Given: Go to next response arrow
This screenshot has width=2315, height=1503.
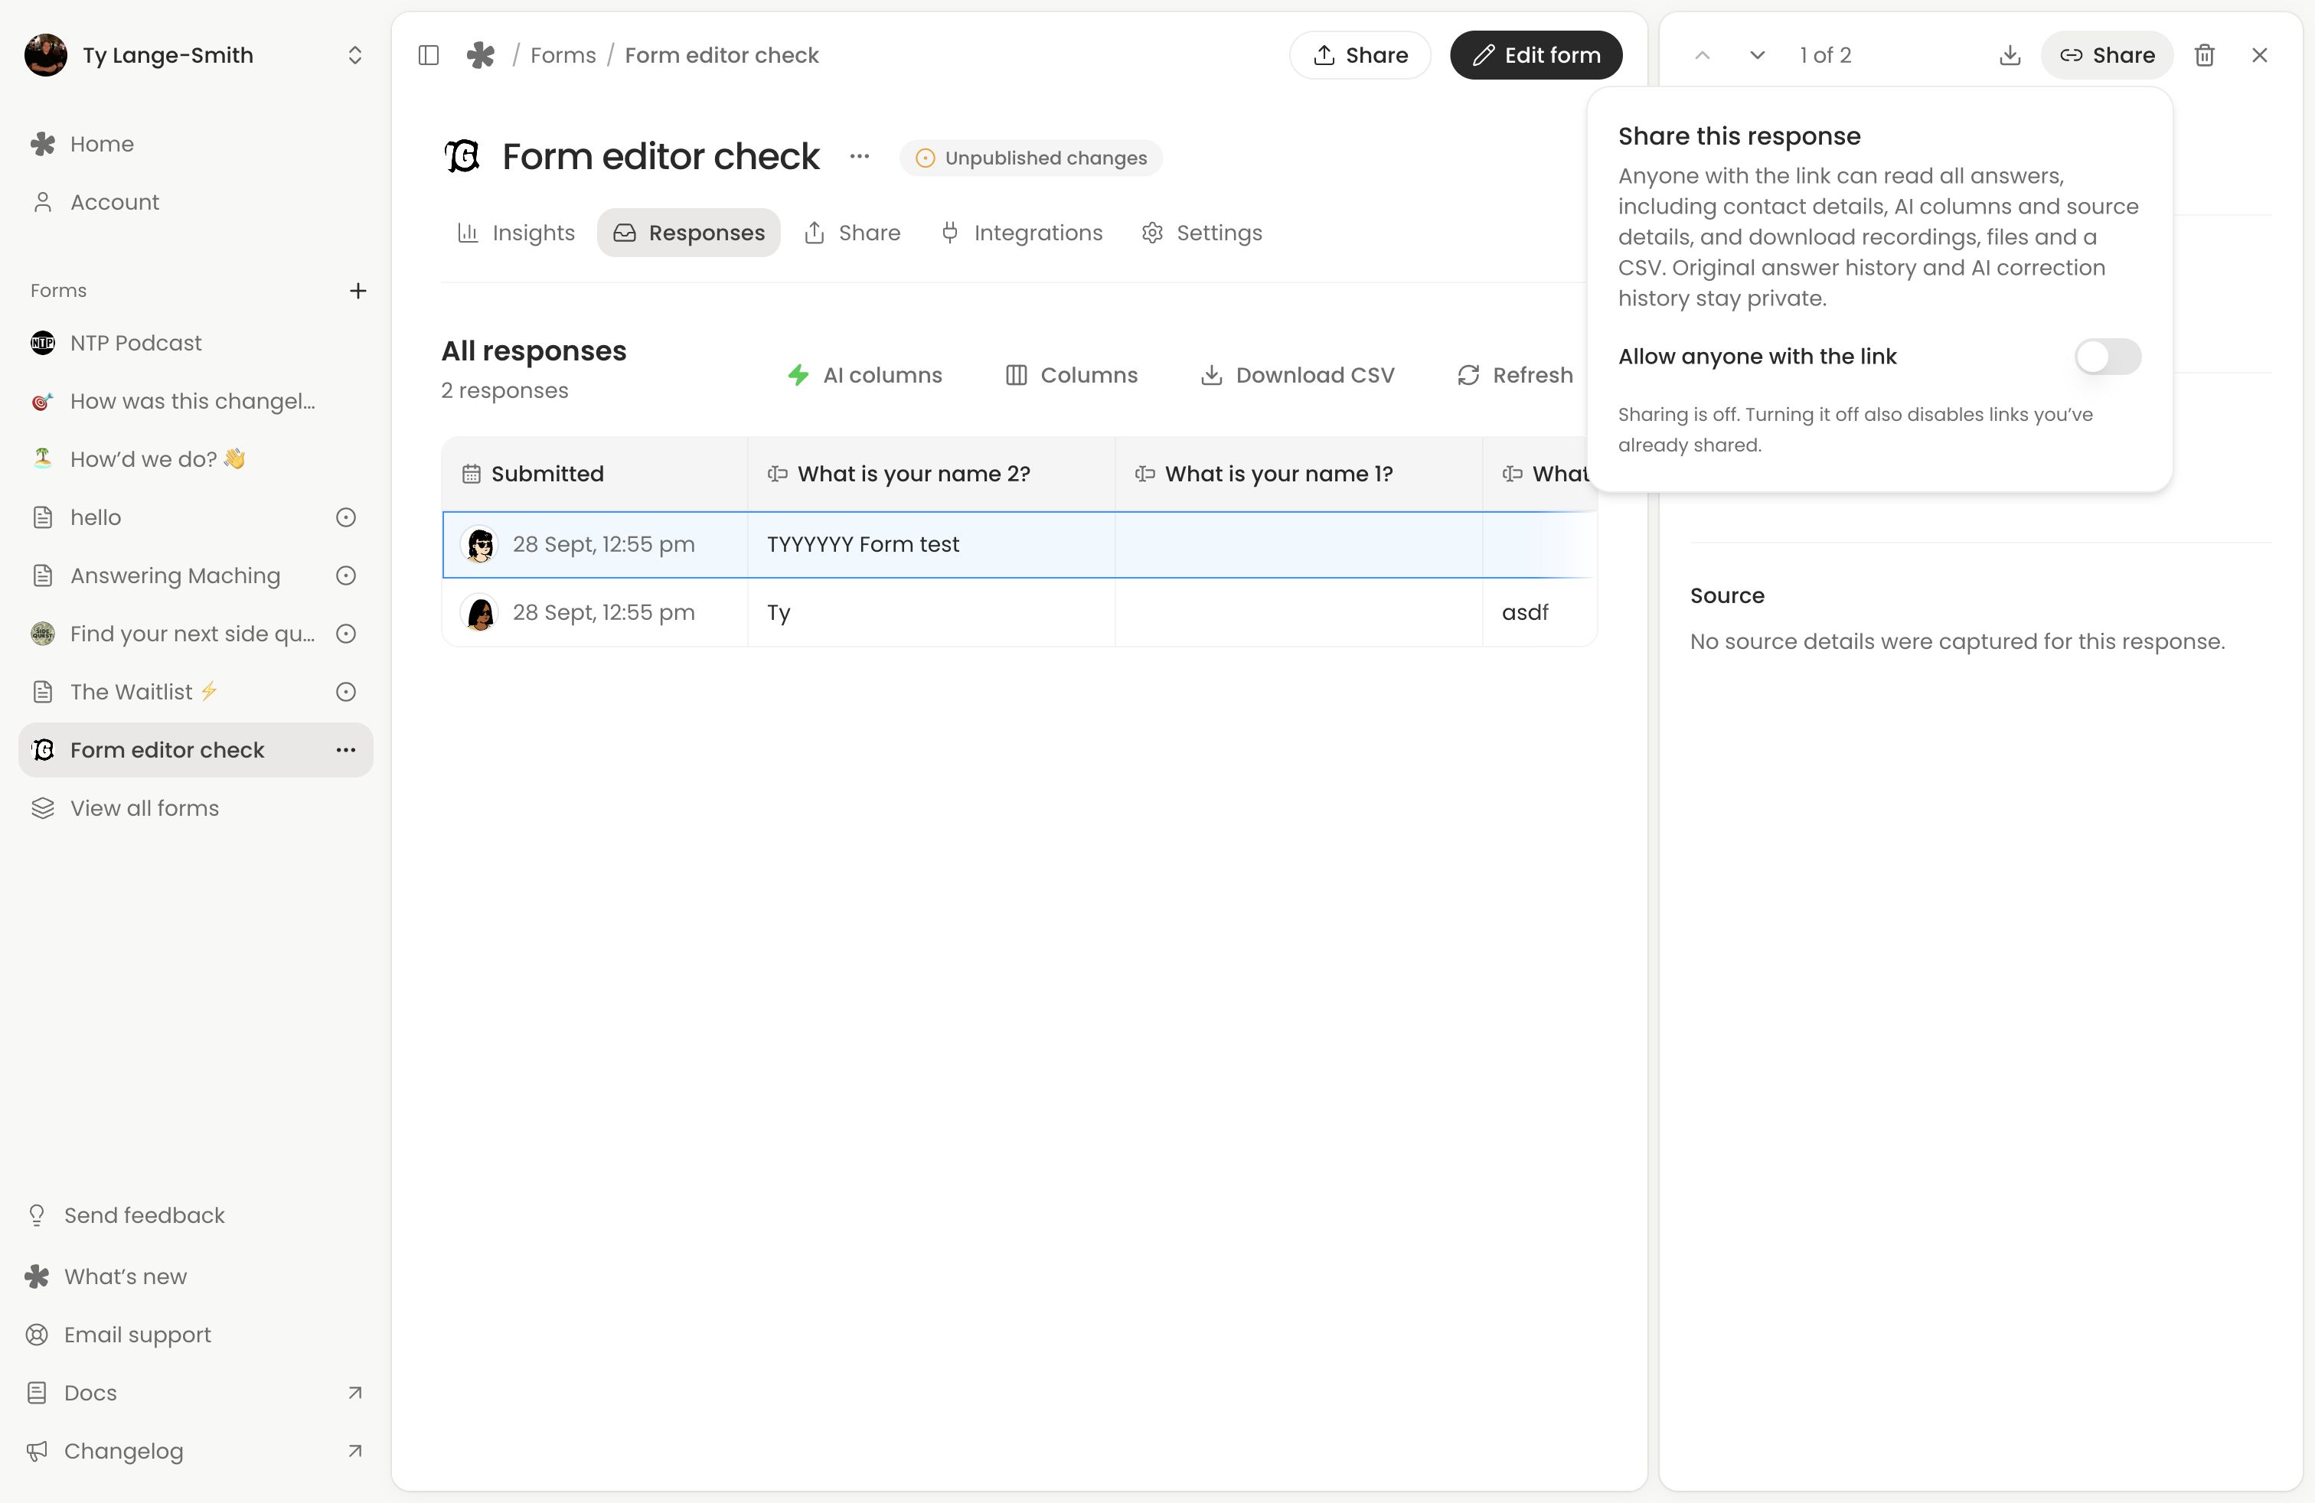Looking at the screenshot, I should pos(1757,55).
